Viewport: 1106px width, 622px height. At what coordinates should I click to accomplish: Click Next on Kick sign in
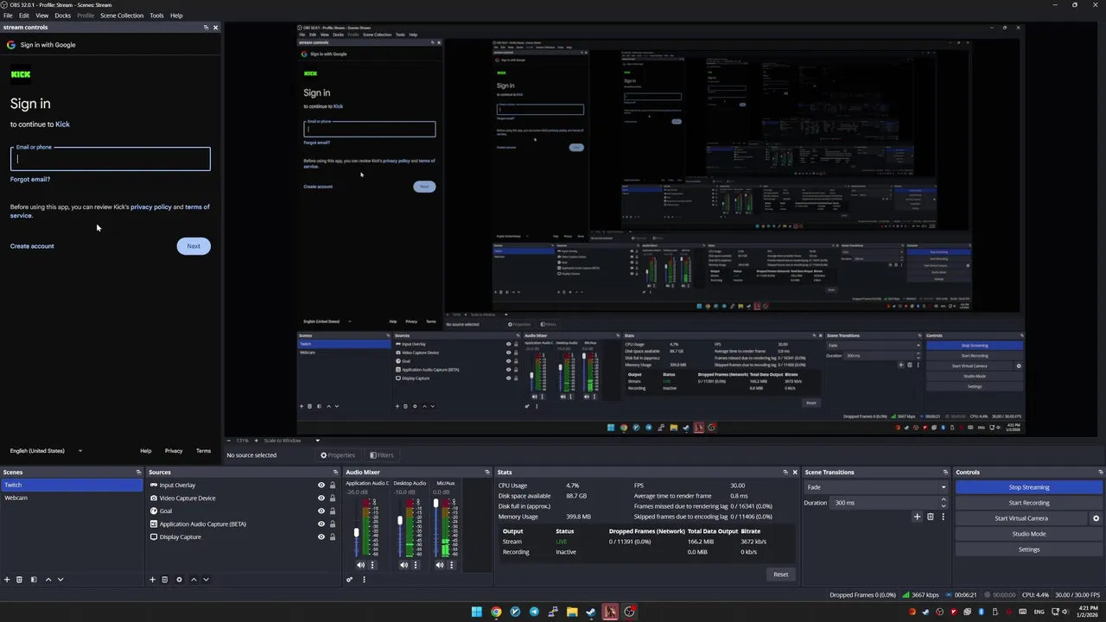tap(194, 246)
